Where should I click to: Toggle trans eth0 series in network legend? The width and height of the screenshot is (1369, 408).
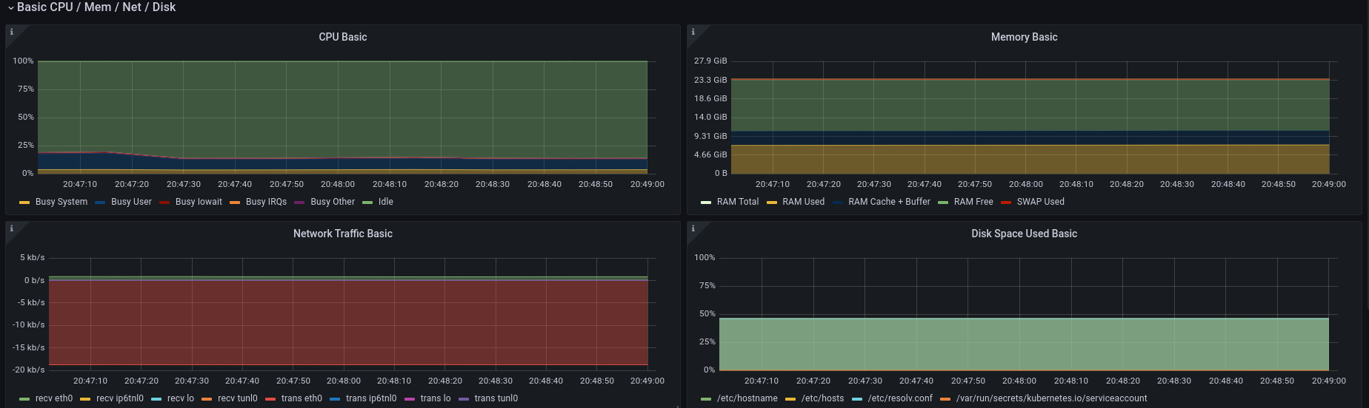(302, 398)
